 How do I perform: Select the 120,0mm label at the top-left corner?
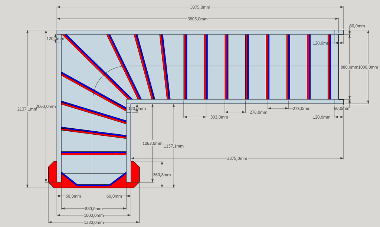(x=56, y=39)
